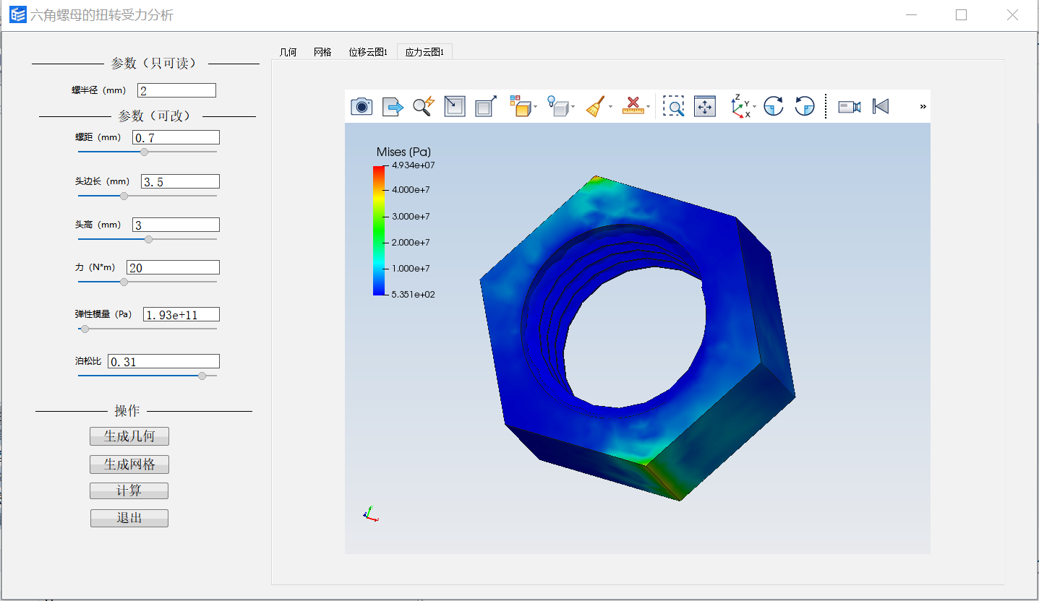Open dropdown arrow beside colored cube icon
Screen dimensions: 1039x601
tap(535, 108)
